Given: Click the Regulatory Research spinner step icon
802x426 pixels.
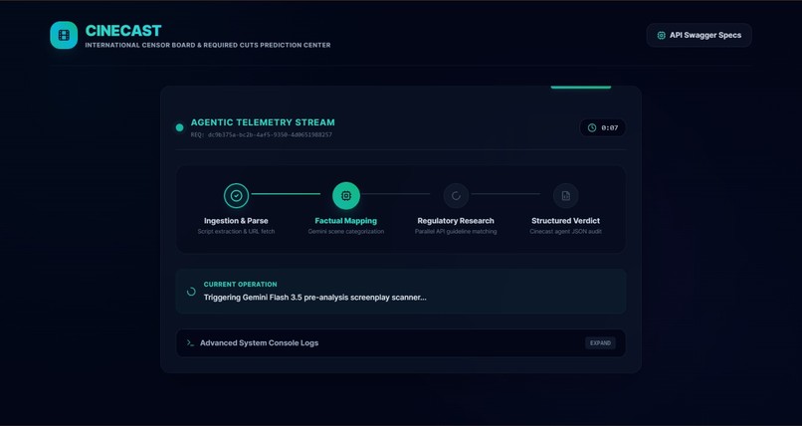Looking at the screenshot, I should point(456,196).
